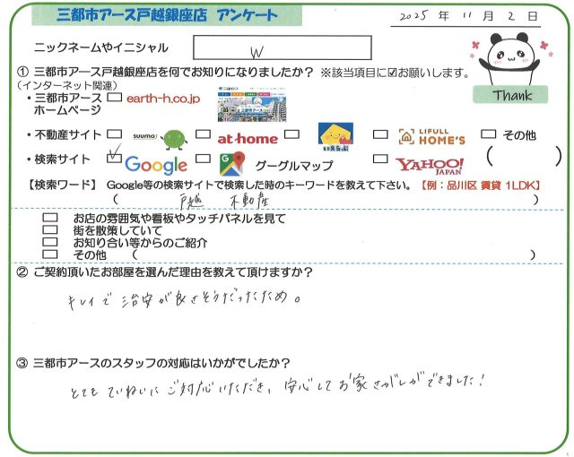This screenshot has height=457, width=574.
Task: Click the Google Maps pin icon
Action: pyautogui.click(x=231, y=165)
